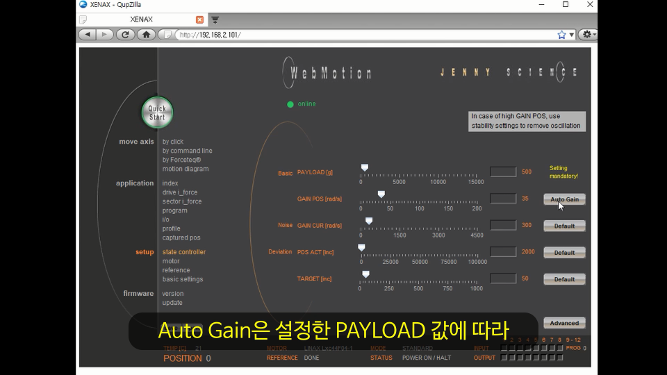This screenshot has height=375, width=667.
Task: Open the 'profile' entry
Action: 171,228
